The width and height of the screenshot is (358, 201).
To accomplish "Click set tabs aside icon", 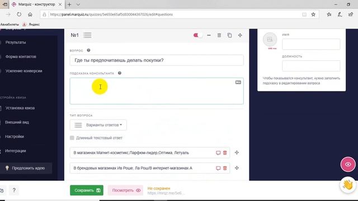I will coord(4,4).
